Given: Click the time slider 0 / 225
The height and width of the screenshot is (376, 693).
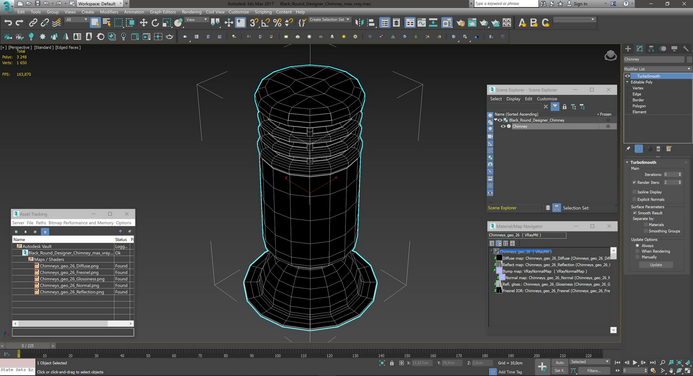Looking at the screenshot, I should pyautogui.click(x=27, y=346).
